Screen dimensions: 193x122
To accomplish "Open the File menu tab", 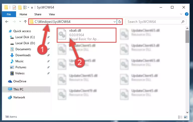I will tap(9, 14).
